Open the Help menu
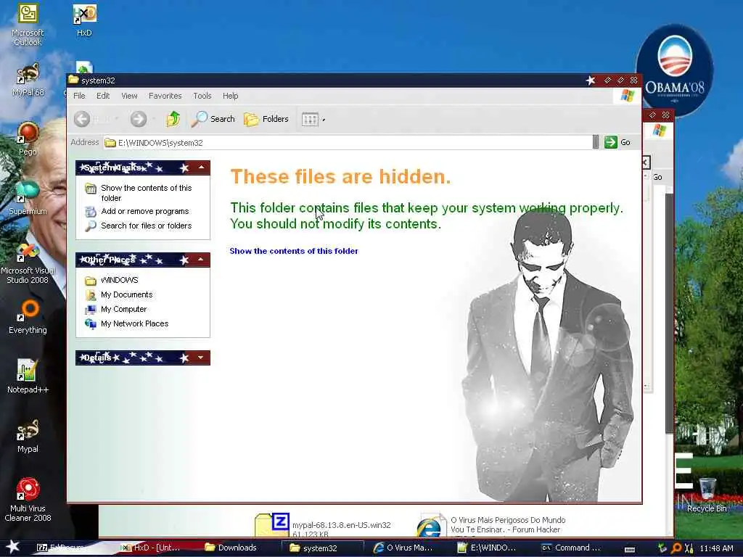The width and height of the screenshot is (743, 557). pyautogui.click(x=230, y=96)
